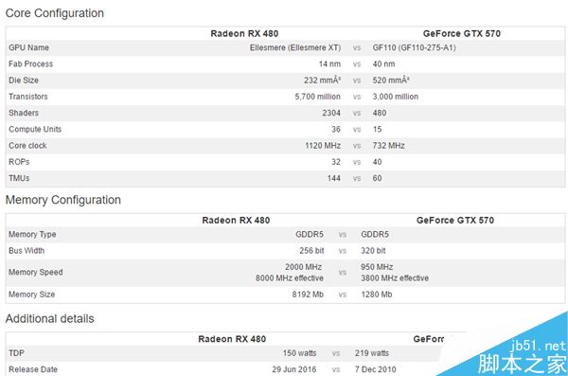Click Radeon RX 480 header in Memory table
568x376 pixels.
tap(236, 221)
